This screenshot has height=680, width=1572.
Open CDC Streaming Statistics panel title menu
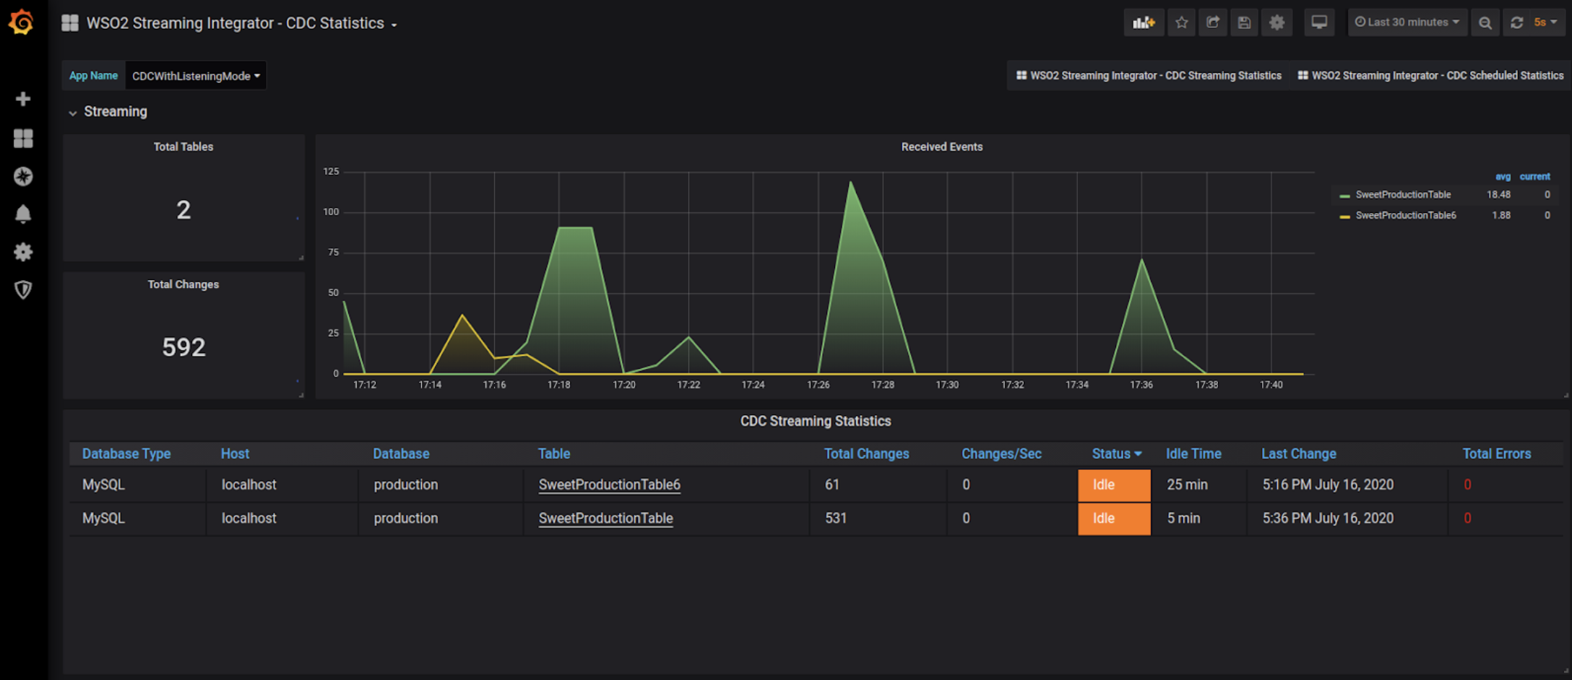tap(816, 421)
